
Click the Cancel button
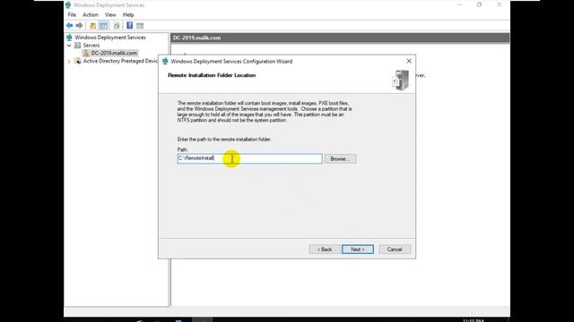click(395, 250)
